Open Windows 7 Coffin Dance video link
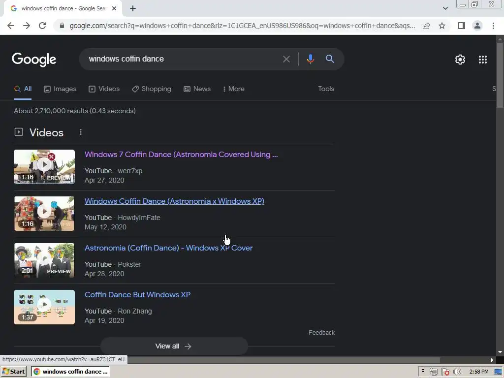The image size is (504, 378). click(181, 154)
